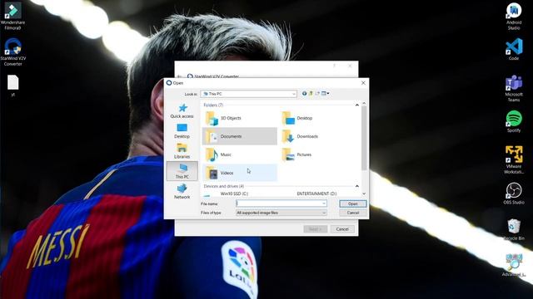Click scroll-down arrow of file list
533x299 pixels.
[364, 194]
